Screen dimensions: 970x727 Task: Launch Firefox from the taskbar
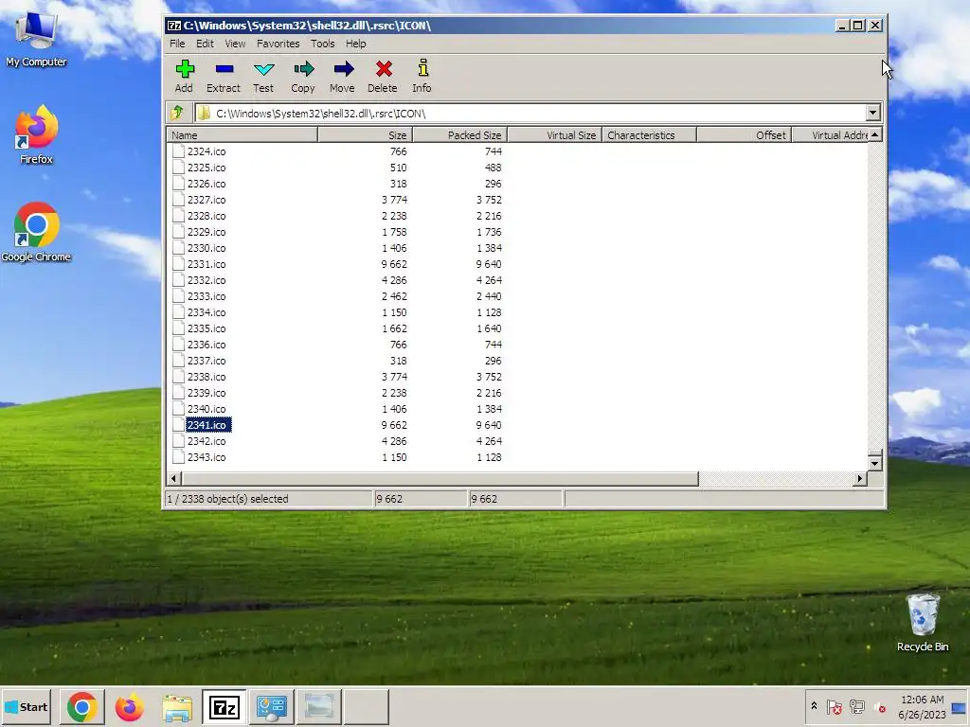[129, 706]
